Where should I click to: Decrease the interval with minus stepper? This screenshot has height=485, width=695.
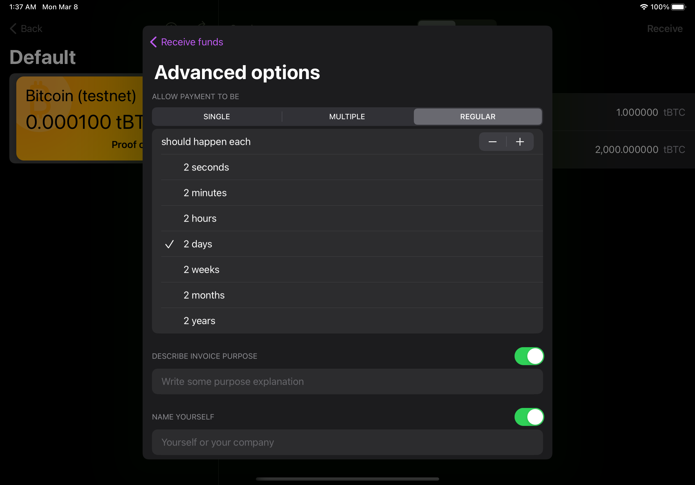492,142
